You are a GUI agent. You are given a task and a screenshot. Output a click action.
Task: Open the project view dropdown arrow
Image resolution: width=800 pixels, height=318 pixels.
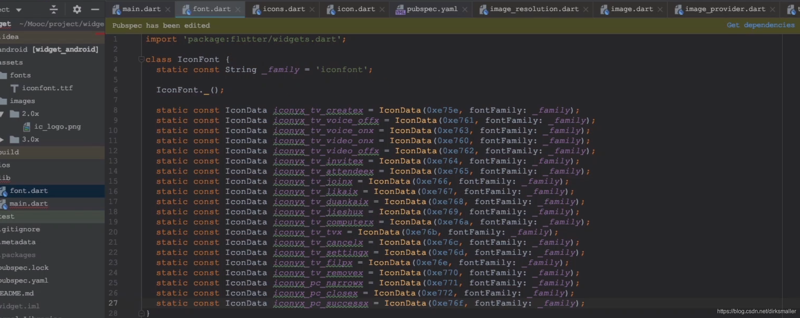(x=19, y=10)
